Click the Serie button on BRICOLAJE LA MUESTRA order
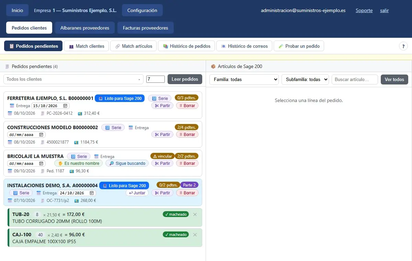This screenshot has width=412, height=261. coord(79,156)
